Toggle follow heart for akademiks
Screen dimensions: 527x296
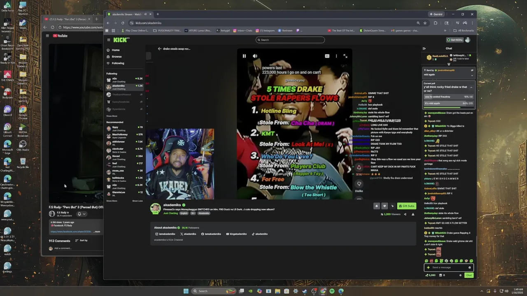coord(385,206)
